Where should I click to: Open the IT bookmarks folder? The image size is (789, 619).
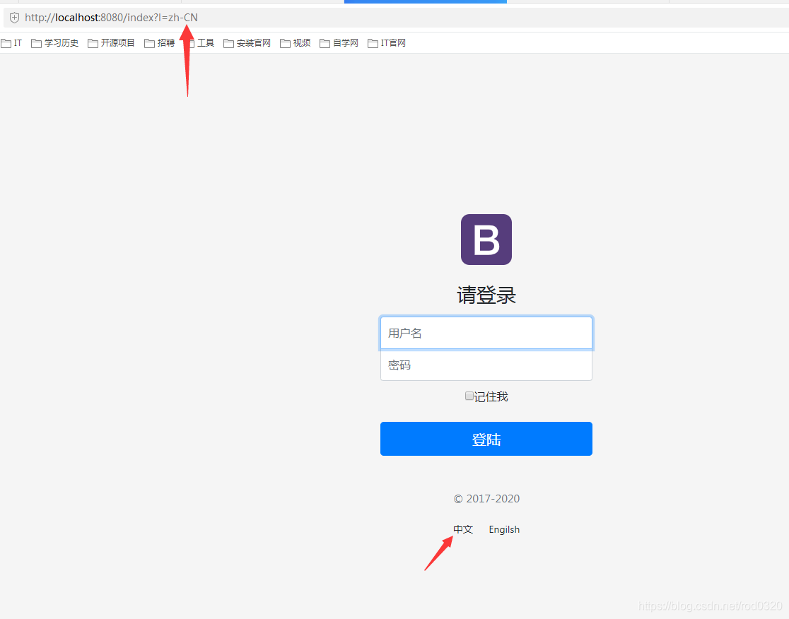pyautogui.click(x=11, y=42)
